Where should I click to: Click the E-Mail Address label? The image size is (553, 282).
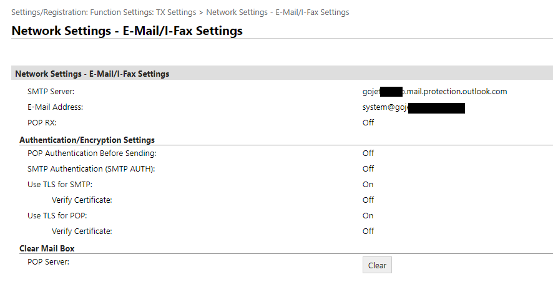[55, 107]
